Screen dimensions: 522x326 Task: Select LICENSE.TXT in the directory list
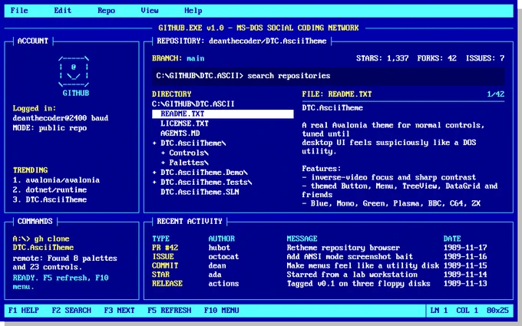(x=184, y=123)
